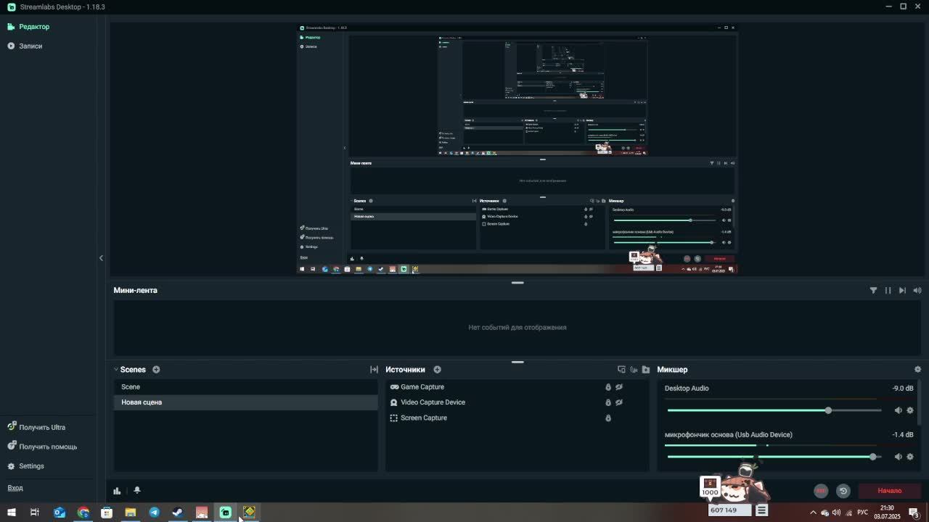Add a new scene with the plus icon
The width and height of the screenshot is (929, 522).
(x=156, y=370)
